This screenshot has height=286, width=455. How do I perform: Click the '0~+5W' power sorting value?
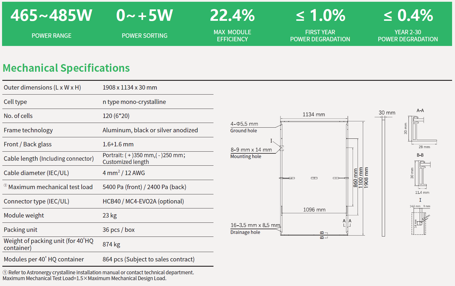(144, 15)
